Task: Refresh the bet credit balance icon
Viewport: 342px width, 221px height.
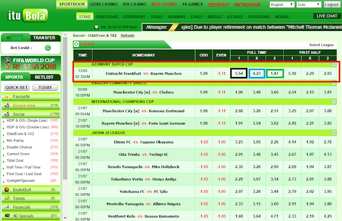Action: coord(48,48)
